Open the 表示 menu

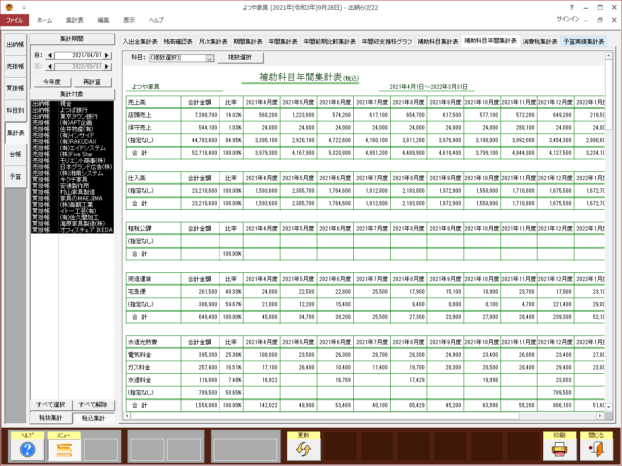(x=129, y=20)
